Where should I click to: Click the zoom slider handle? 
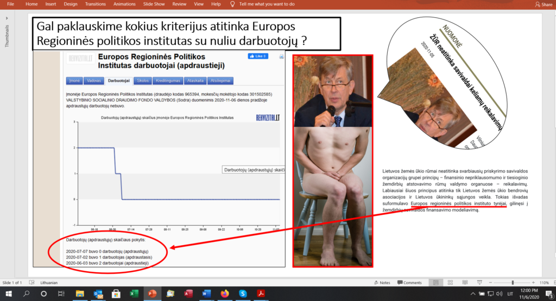513,283
